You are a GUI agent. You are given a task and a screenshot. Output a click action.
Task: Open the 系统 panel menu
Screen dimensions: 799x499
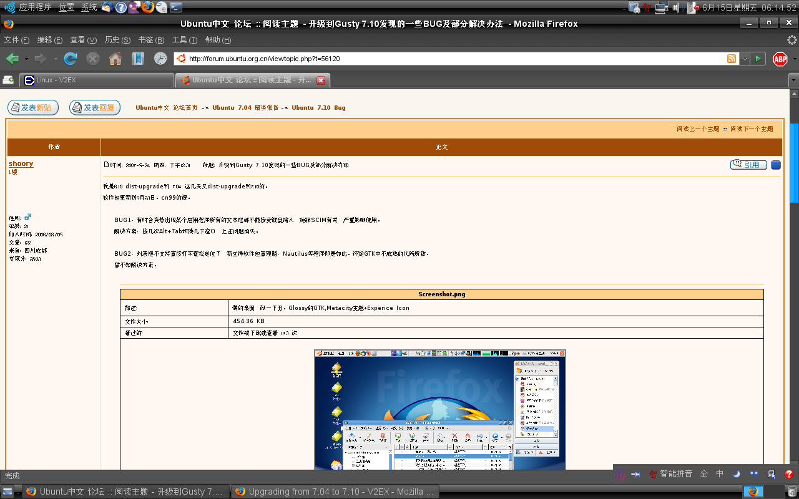click(89, 7)
